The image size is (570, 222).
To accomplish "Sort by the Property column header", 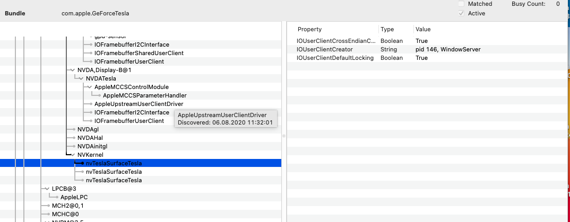I will [x=310, y=29].
